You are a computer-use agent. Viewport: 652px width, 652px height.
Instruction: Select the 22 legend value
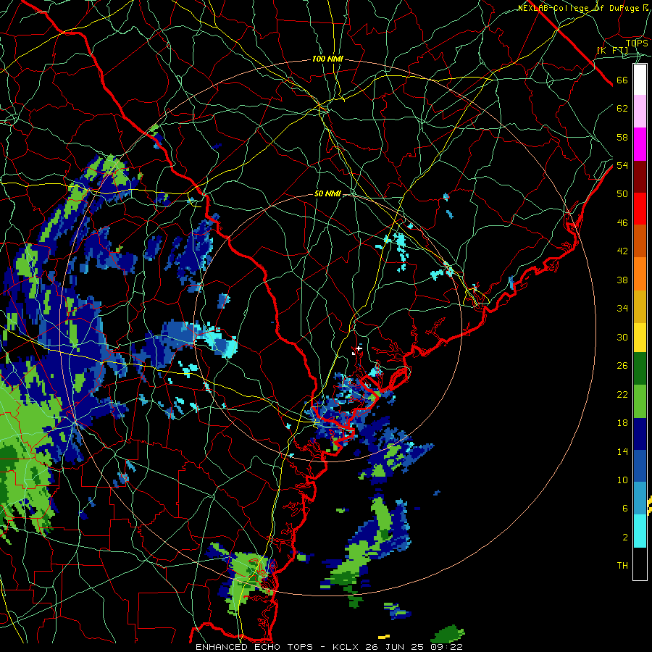[x=622, y=394]
